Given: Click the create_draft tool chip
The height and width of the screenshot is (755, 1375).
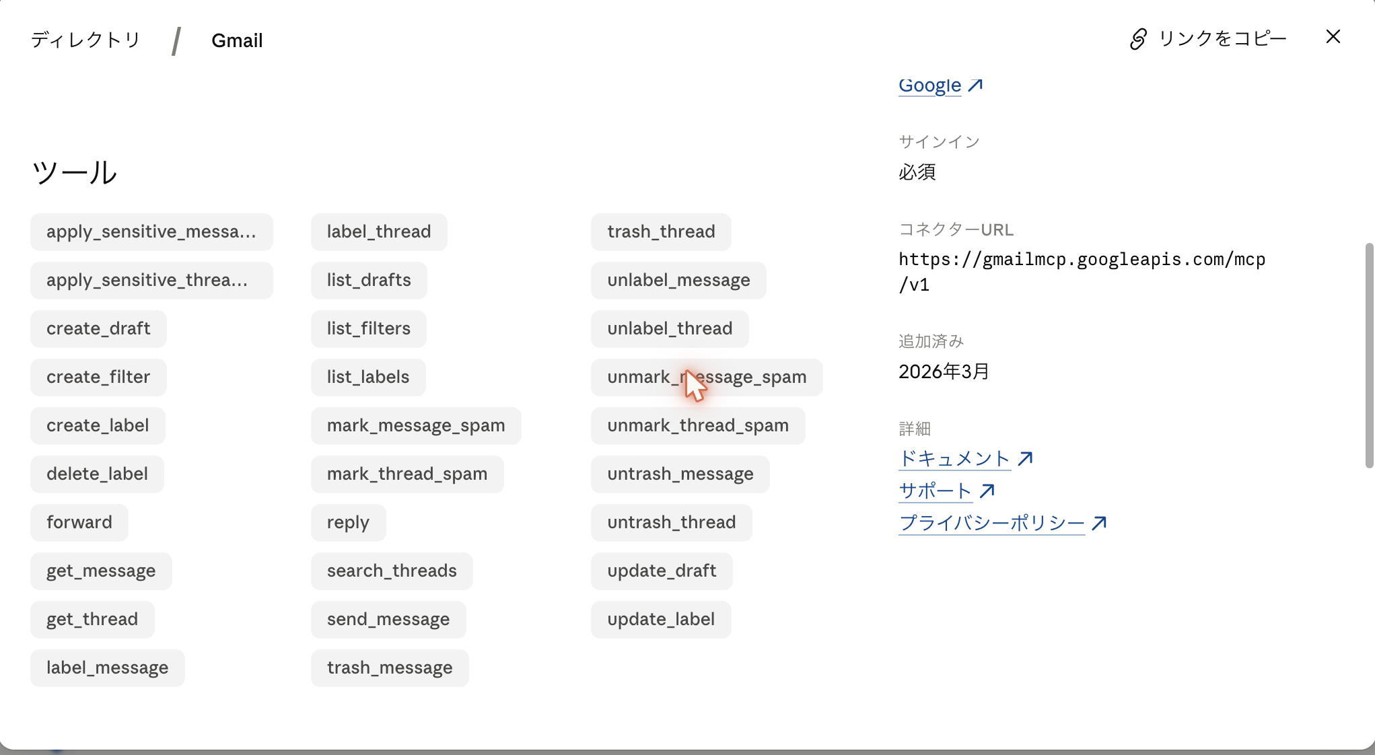Looking at the screenshot, I should click(98, 329).
